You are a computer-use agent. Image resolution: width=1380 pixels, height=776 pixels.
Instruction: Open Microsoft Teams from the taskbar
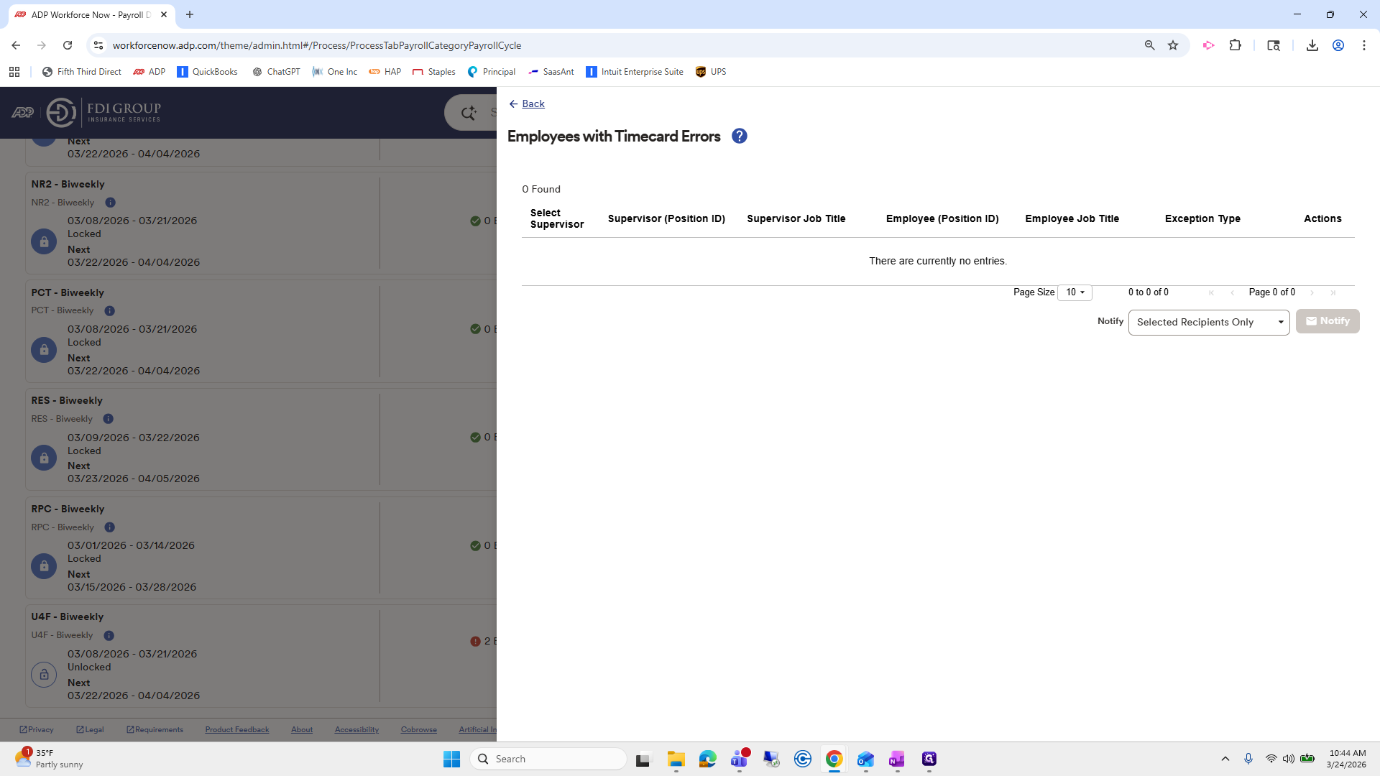(x=740, y=759)
